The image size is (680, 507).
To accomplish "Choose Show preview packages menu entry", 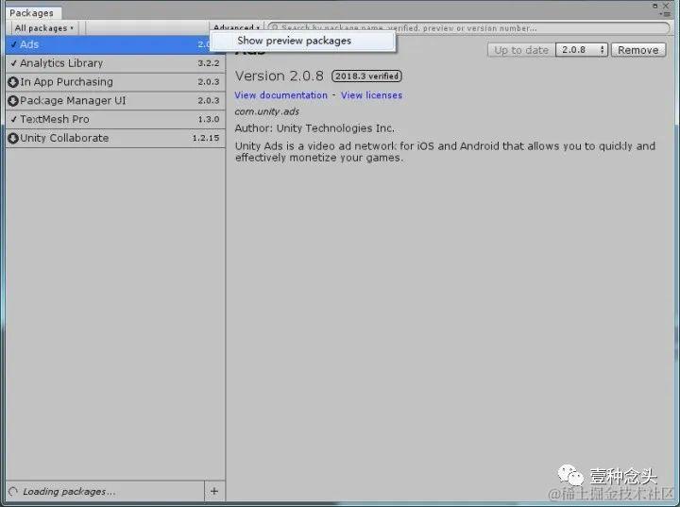I will (x=303, y=41).
